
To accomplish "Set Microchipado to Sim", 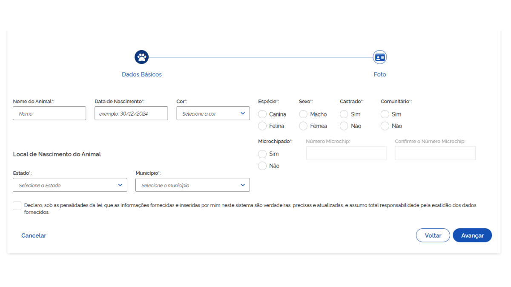I will coord(262,154).
